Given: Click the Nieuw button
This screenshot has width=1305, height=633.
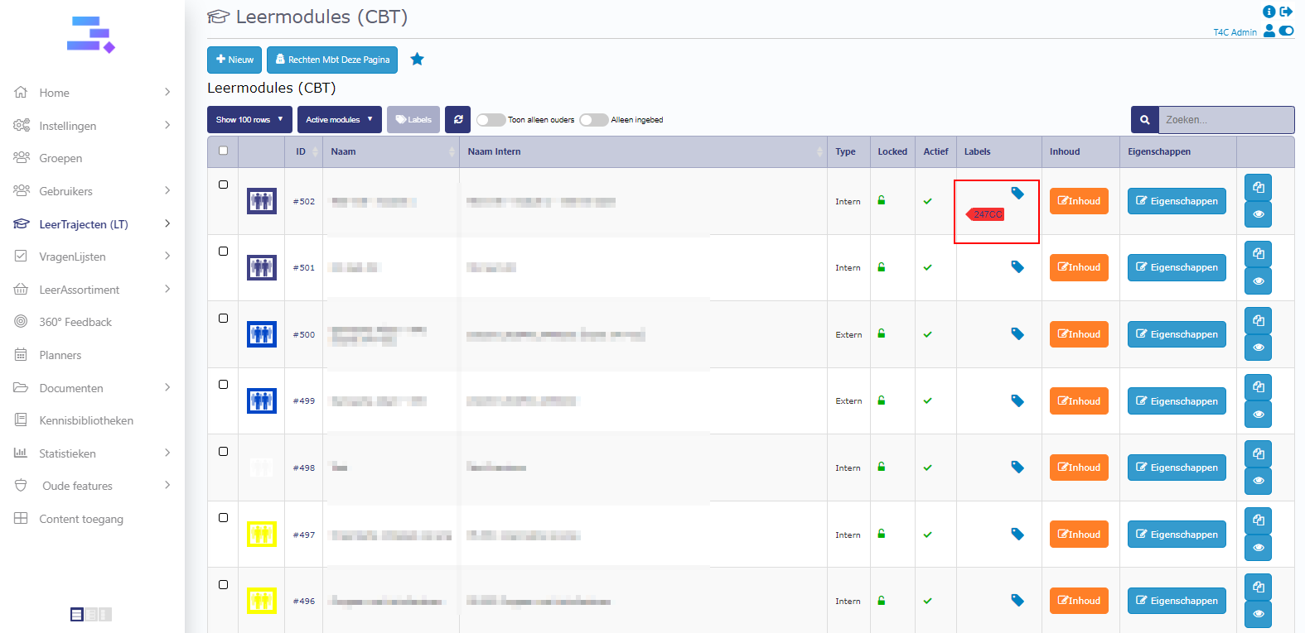Looking at the screenshot, I should [234, 60].
